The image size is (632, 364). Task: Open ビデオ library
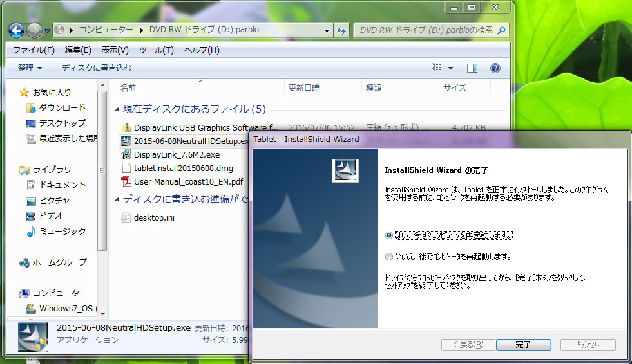click(x=51, y=215)
